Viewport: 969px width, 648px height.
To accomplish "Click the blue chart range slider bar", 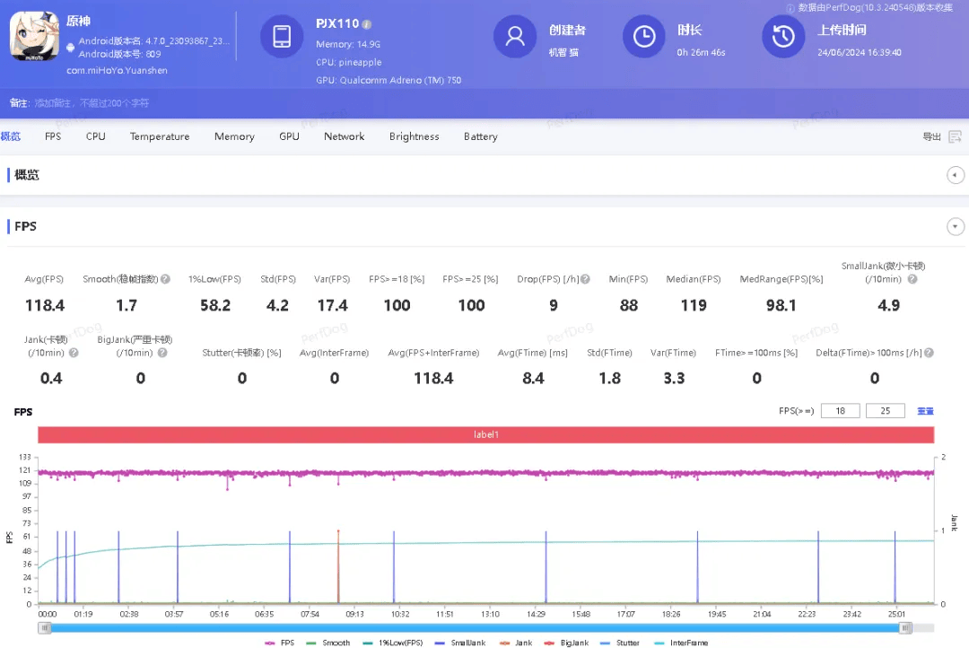I will coord(475,628).
